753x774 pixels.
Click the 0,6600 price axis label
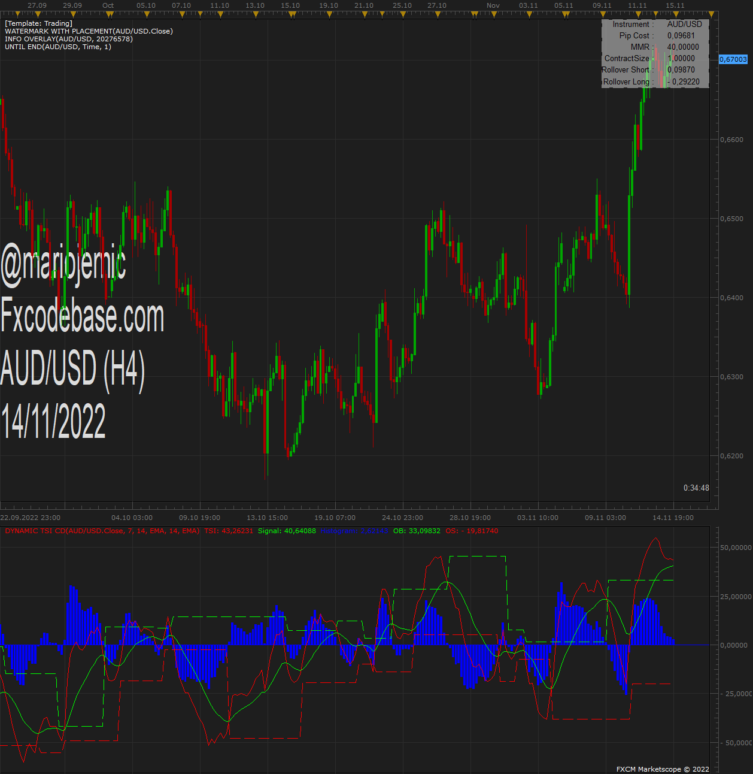click(x=731, y=140)
